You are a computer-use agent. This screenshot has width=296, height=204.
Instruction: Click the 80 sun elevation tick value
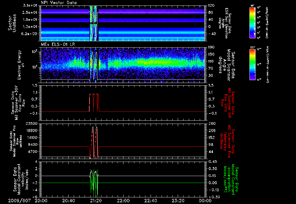click(210, 12)
